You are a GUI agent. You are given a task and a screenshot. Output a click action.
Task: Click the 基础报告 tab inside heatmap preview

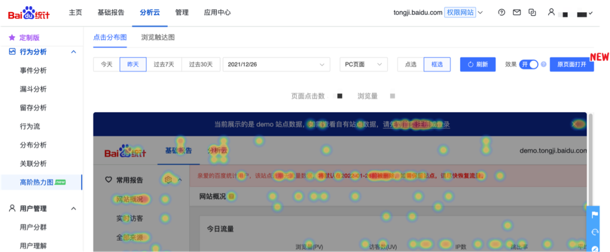coord(178,151)
